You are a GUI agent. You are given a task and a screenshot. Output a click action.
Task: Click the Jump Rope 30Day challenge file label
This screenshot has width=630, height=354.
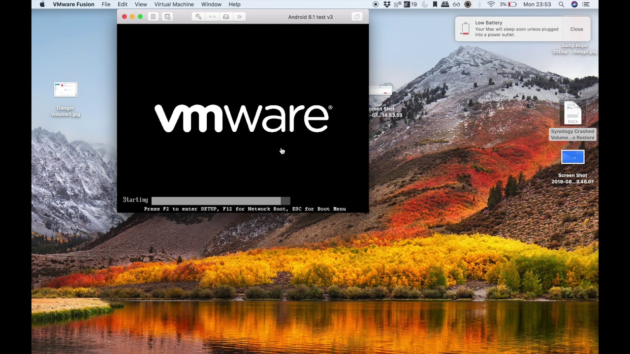pos(574,49)
